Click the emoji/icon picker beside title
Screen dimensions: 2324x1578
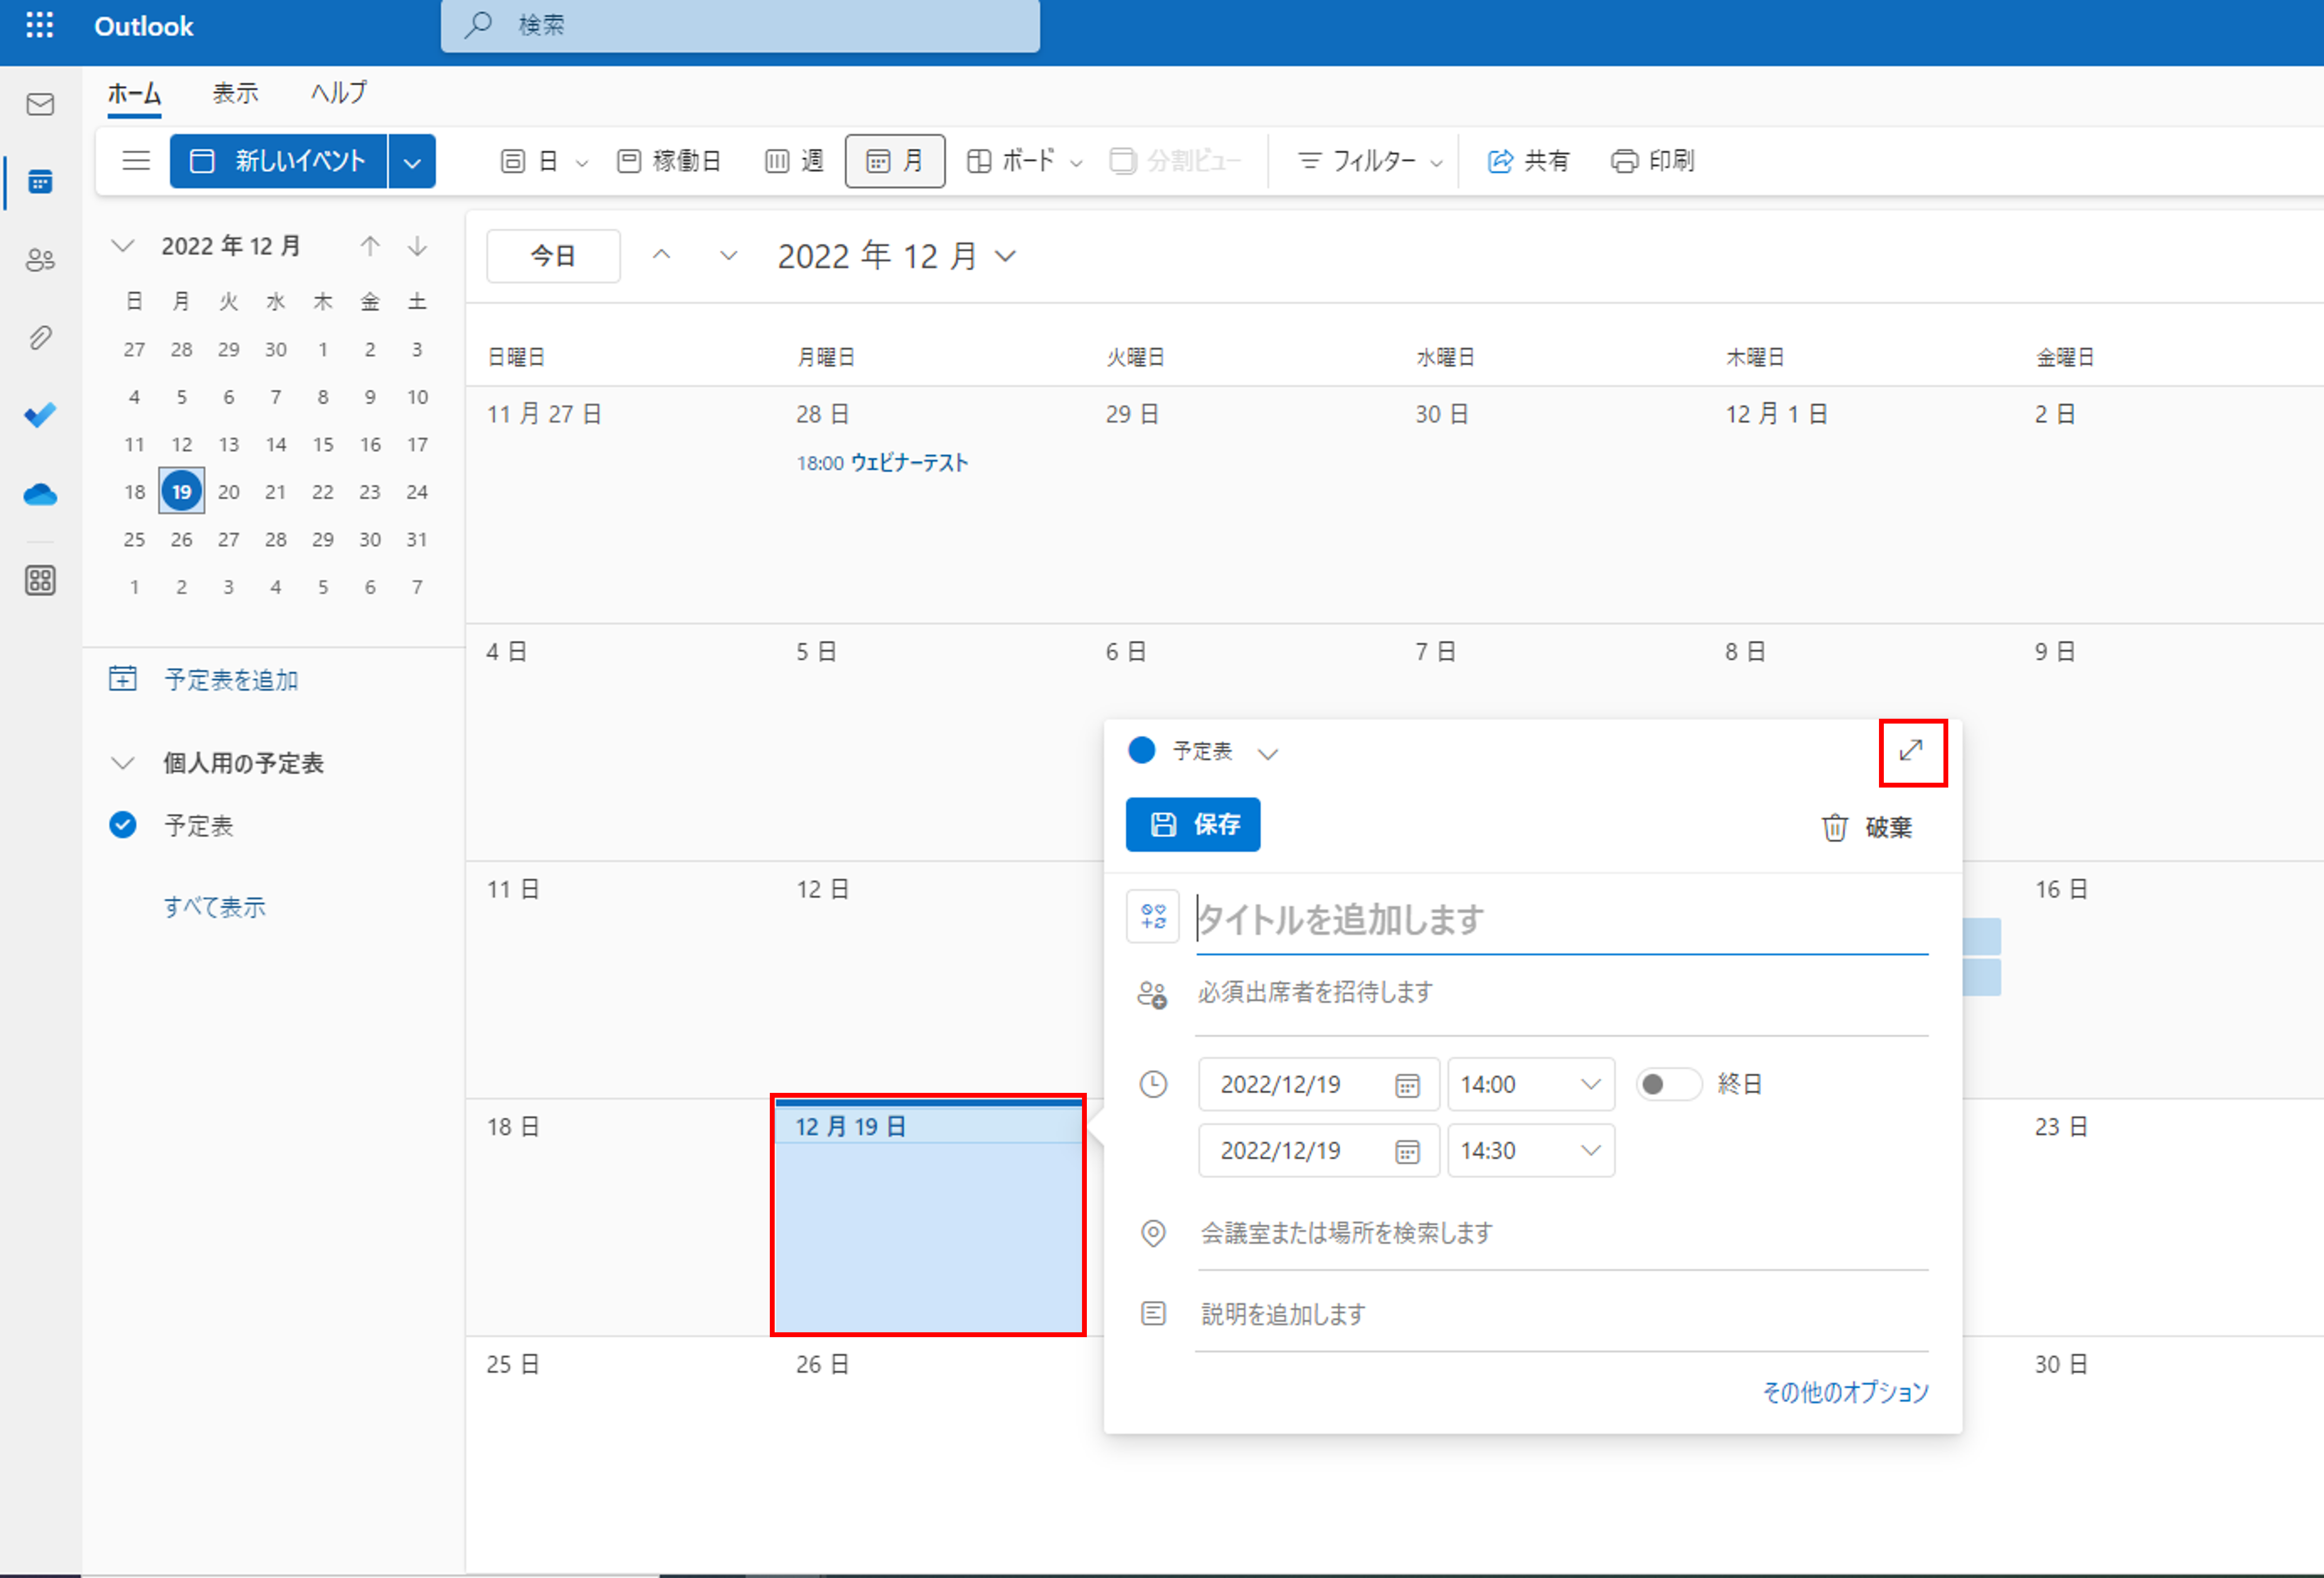[1152, 916]
